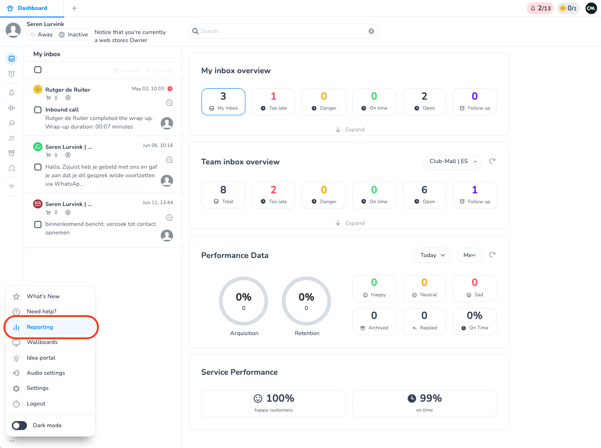Set status to Away
Image resolution: width=601 pixels, height=448 pixels.
point(41,34)
